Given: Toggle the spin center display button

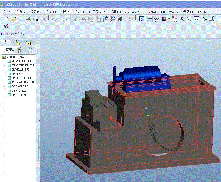Looking at the screenshot, I should coord(149,19).
